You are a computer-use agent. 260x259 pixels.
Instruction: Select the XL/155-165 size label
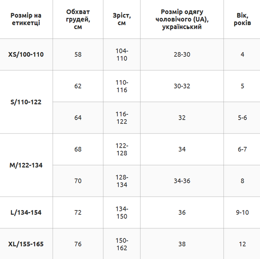(x=26, y=244)
